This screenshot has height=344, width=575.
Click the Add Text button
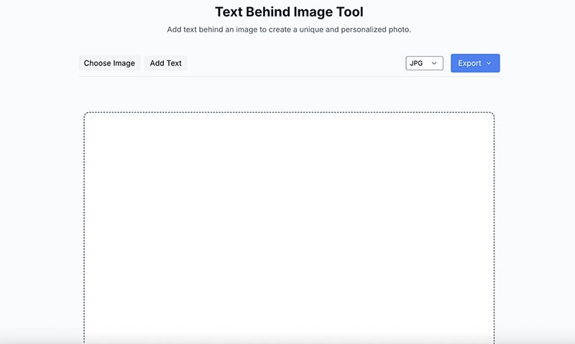click(x=166, y=63)
